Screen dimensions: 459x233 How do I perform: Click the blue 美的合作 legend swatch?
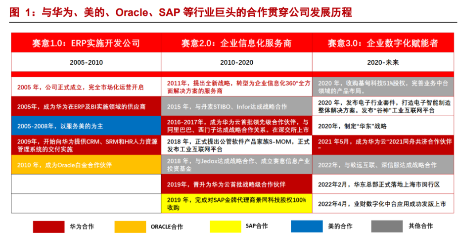tap(307, 227)
